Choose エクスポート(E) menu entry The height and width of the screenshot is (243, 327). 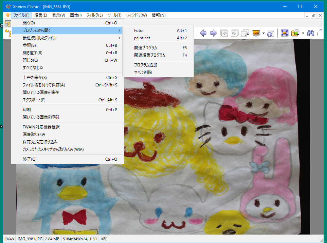(67, 100)
